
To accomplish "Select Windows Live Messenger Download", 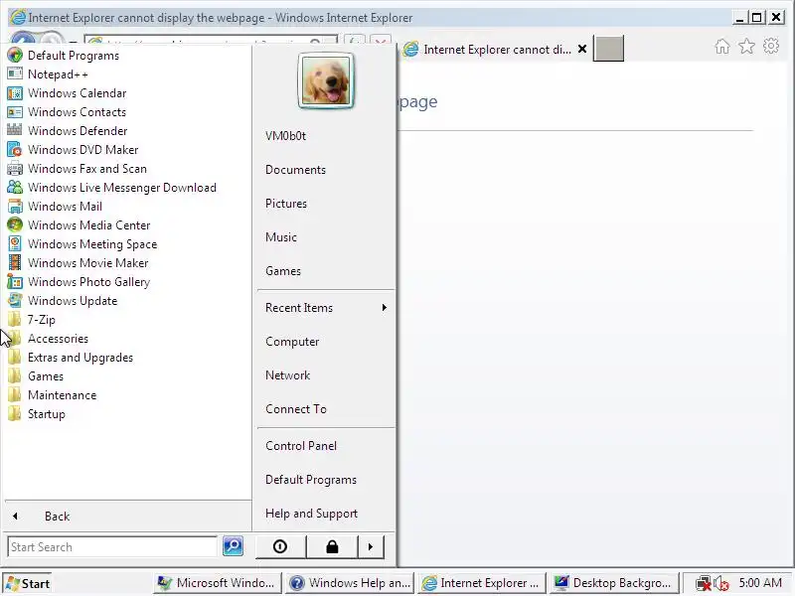I will pos(112,188).
